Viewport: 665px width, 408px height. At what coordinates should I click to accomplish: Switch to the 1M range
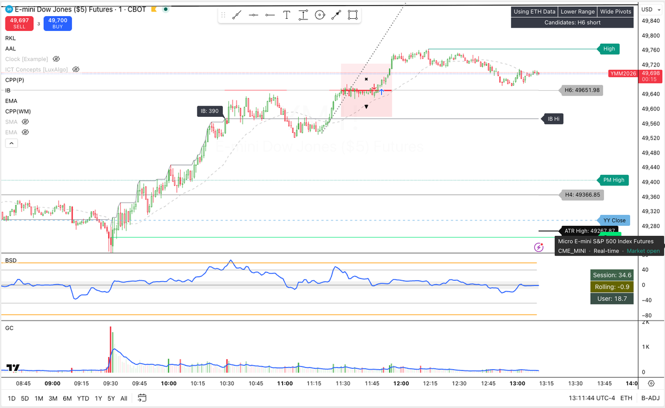click(39, 398)
